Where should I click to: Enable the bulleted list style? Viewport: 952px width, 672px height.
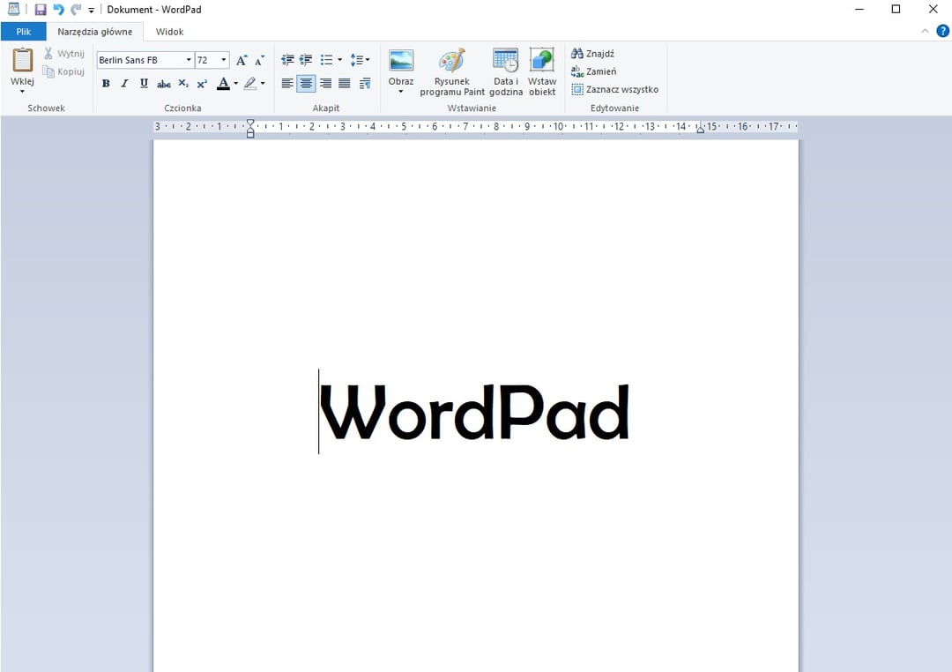(325, 60)
